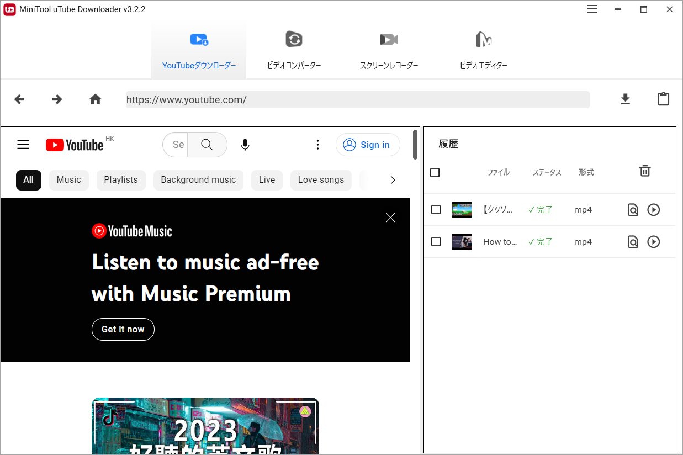
Task: Click the Get it now button
Action: click(x=123, y=329)
